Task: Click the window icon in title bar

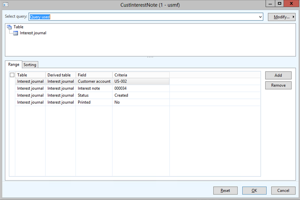Action: 5,5
